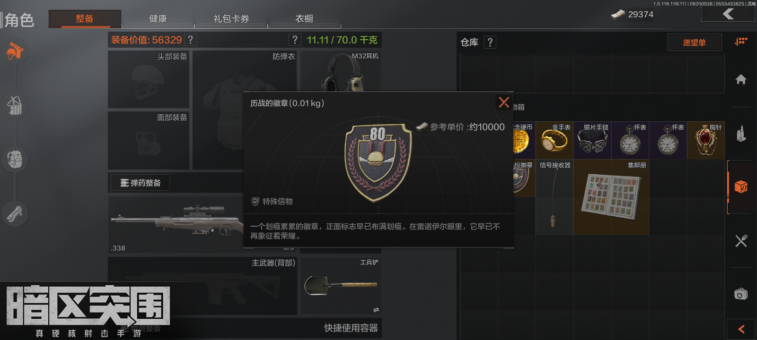This screenshot has height=340, width=757.
Task: Click help icon beside 装备价值
Action: pos(191,40)
